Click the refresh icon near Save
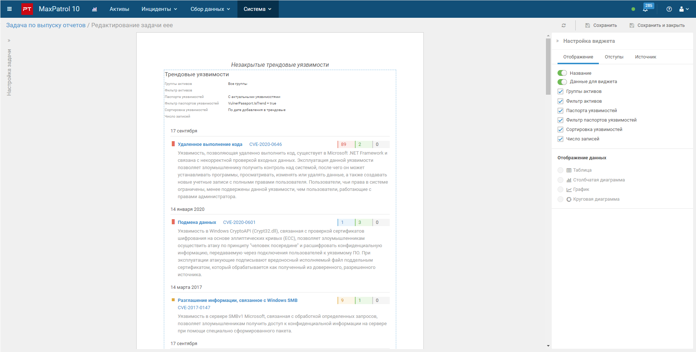Viewport: 696px width, 352px height. (x=564, y=25)
